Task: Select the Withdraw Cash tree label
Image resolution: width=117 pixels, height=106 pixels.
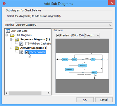Action: coord(40,44)
